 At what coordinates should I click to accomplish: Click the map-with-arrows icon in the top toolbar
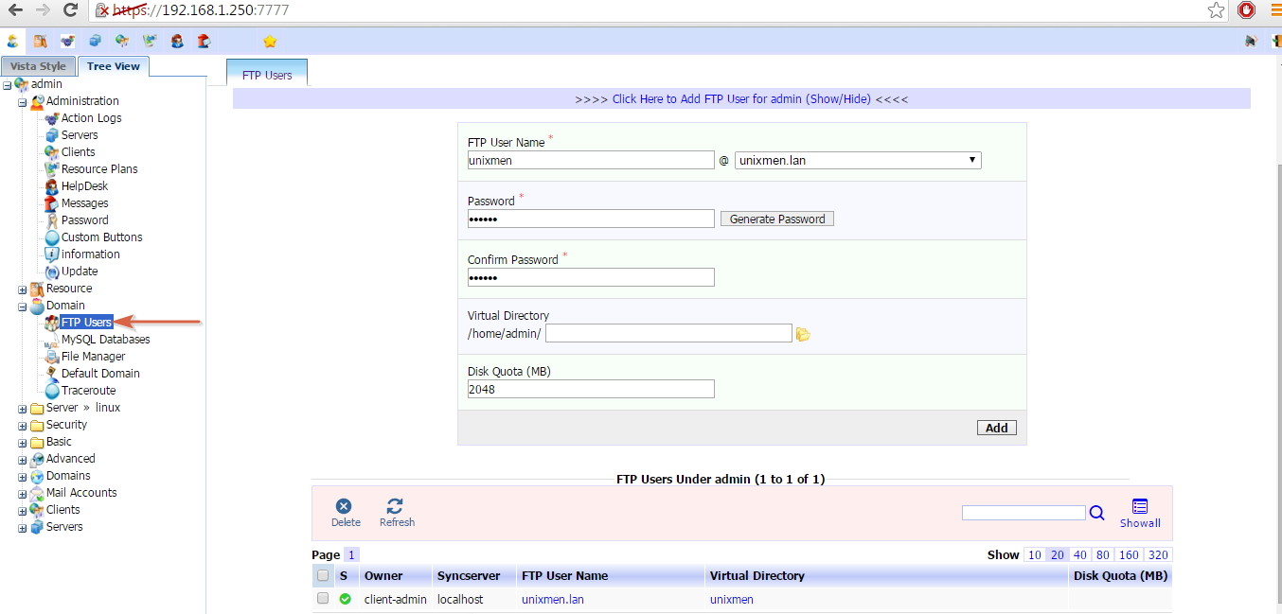pos(150,42)
